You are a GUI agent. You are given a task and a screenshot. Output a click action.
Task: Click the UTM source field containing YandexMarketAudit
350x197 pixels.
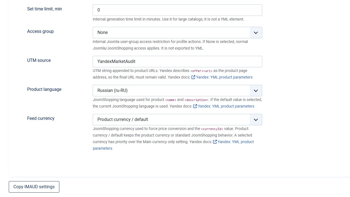177,62
